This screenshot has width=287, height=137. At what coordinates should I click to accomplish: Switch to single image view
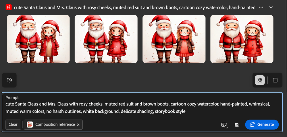275,80
